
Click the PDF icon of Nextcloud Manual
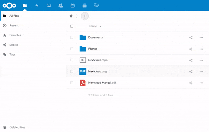(83, 83)
